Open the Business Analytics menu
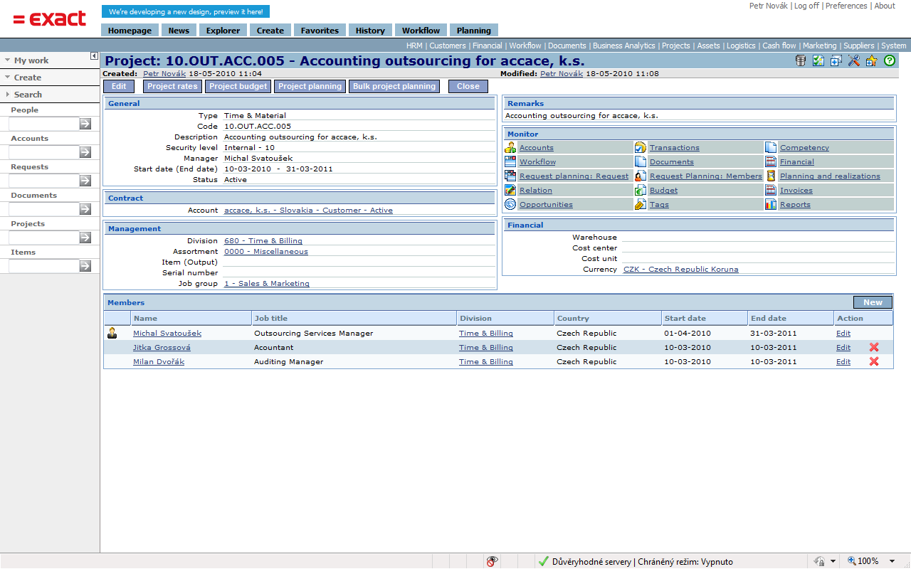Screen dimensions: 911x569 click(x=624, y=46)
